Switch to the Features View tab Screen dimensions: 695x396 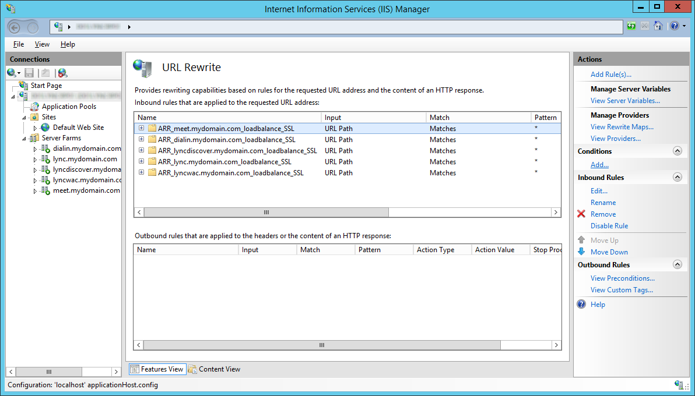coord(157,369)
